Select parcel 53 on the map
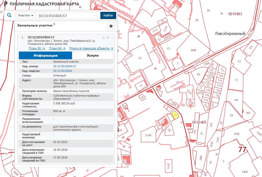The height and width of the screenshot is (177, 262). click(x=140, y=58)
